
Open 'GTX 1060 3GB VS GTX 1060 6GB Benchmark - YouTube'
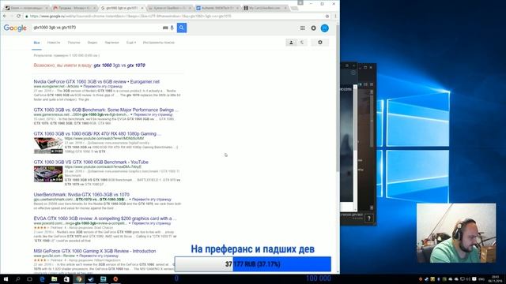click(x=91, y=162)
